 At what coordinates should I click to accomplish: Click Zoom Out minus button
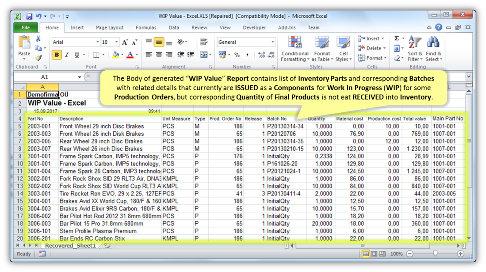pos(409,254)
